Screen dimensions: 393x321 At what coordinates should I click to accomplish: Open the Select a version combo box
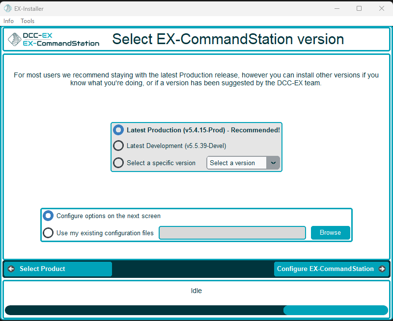click(x=243, y=163)
